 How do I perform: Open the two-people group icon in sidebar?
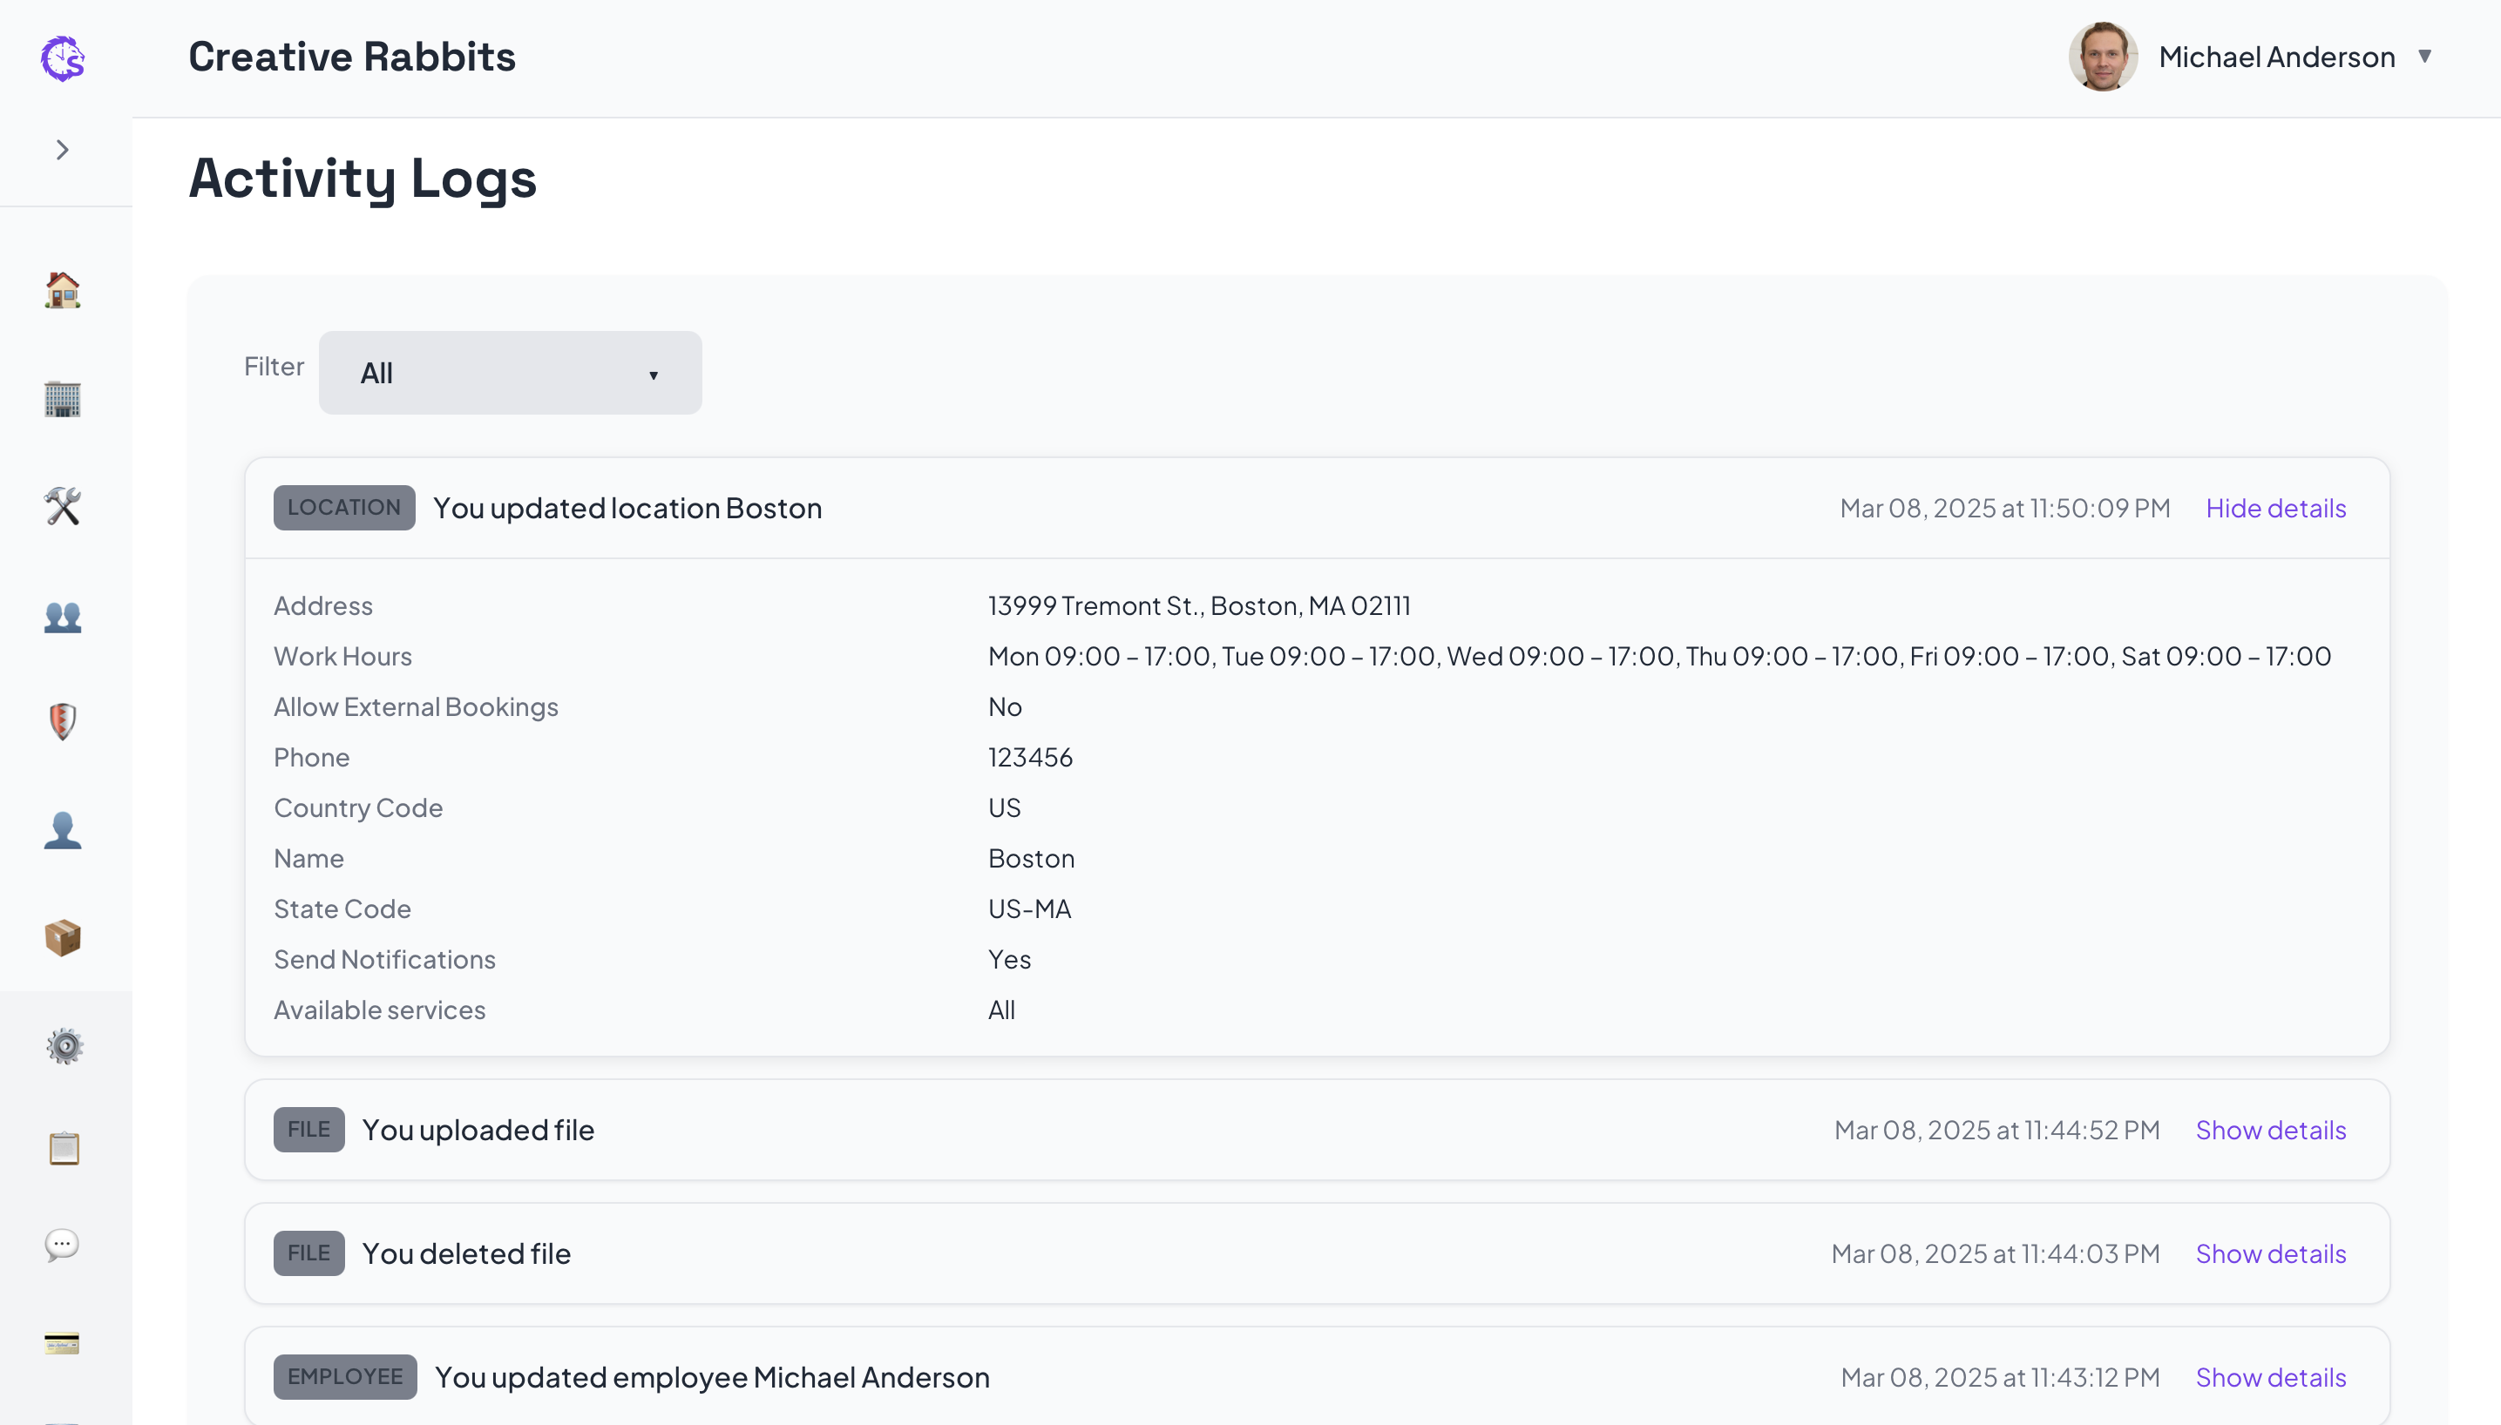point(63,617)
